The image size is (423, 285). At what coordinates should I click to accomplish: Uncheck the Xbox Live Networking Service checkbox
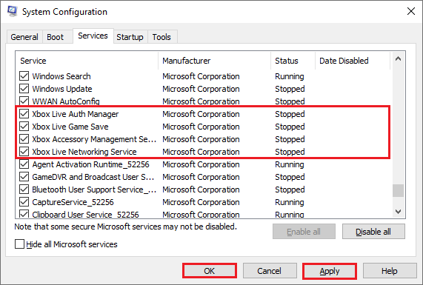point(24,152)
